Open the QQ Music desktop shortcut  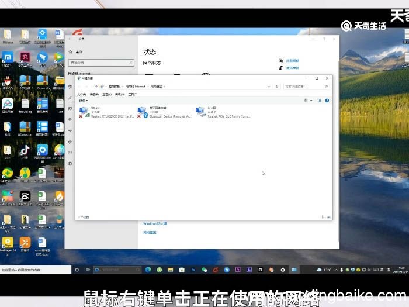(25, 175)
